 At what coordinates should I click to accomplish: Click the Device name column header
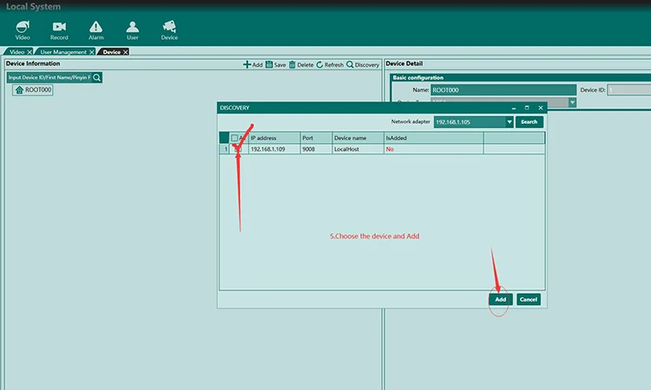pyautogui.click(x=358, y=138)
